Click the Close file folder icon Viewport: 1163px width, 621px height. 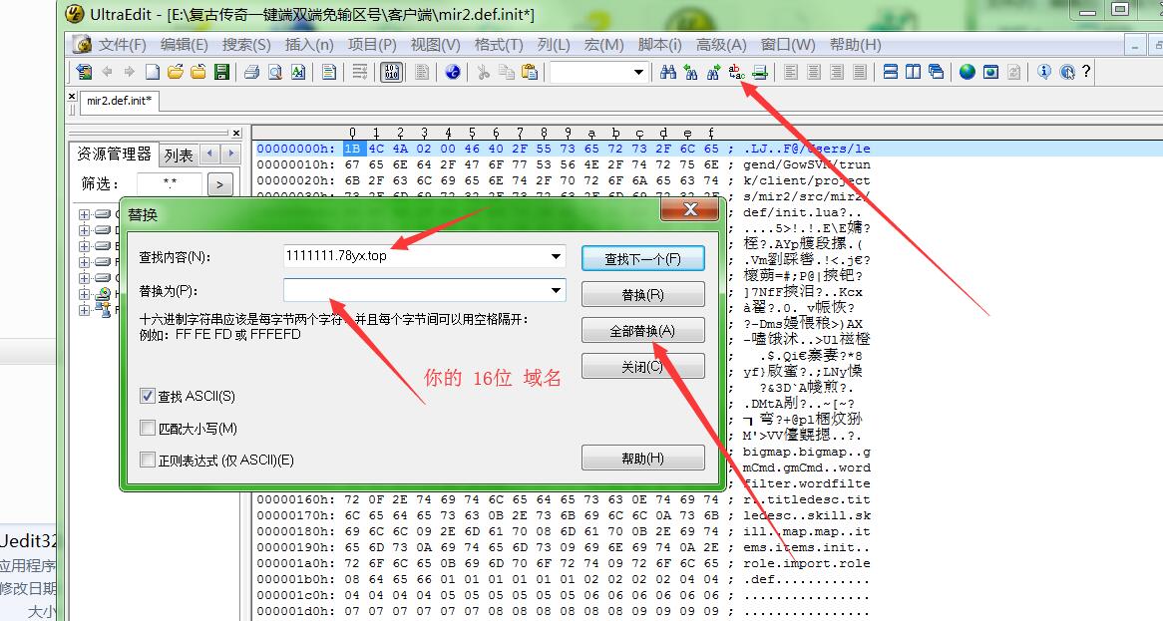pyautogui.click(x=198, y=72)
